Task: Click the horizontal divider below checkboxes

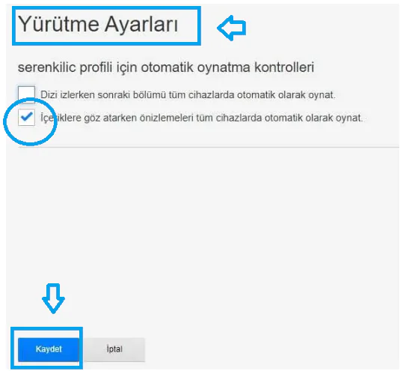Action: [x=209, y=147]
